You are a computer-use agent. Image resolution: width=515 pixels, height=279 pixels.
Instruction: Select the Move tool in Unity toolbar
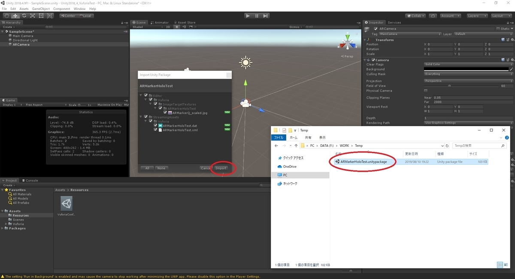coord(15,16)
